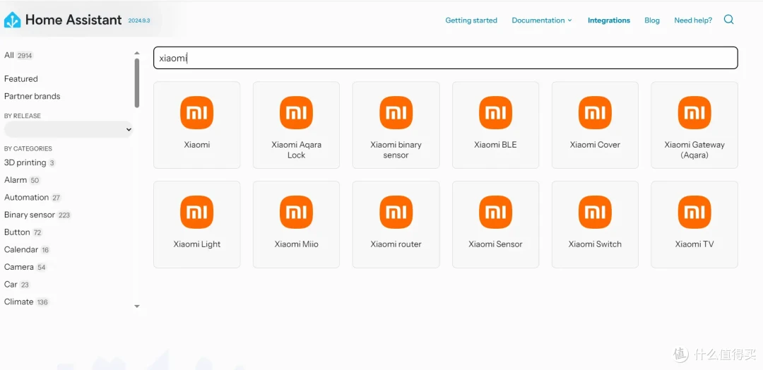This screenshot has width=763, height=370.
Task: Show Partner brands integrations
Action: [x=32, y=96]
